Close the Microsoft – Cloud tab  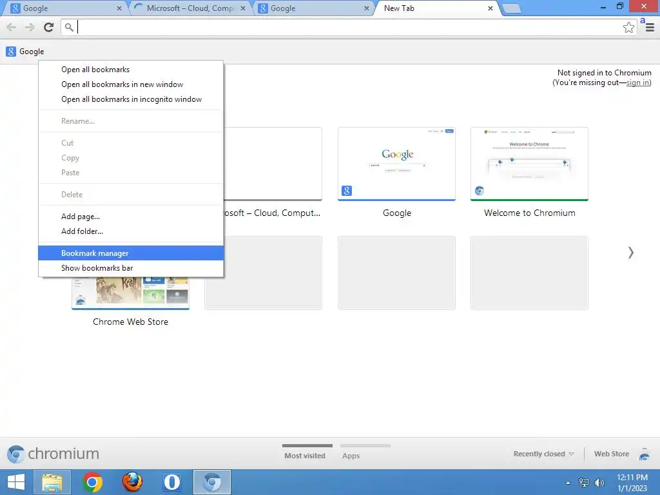(x=242, y=8)
